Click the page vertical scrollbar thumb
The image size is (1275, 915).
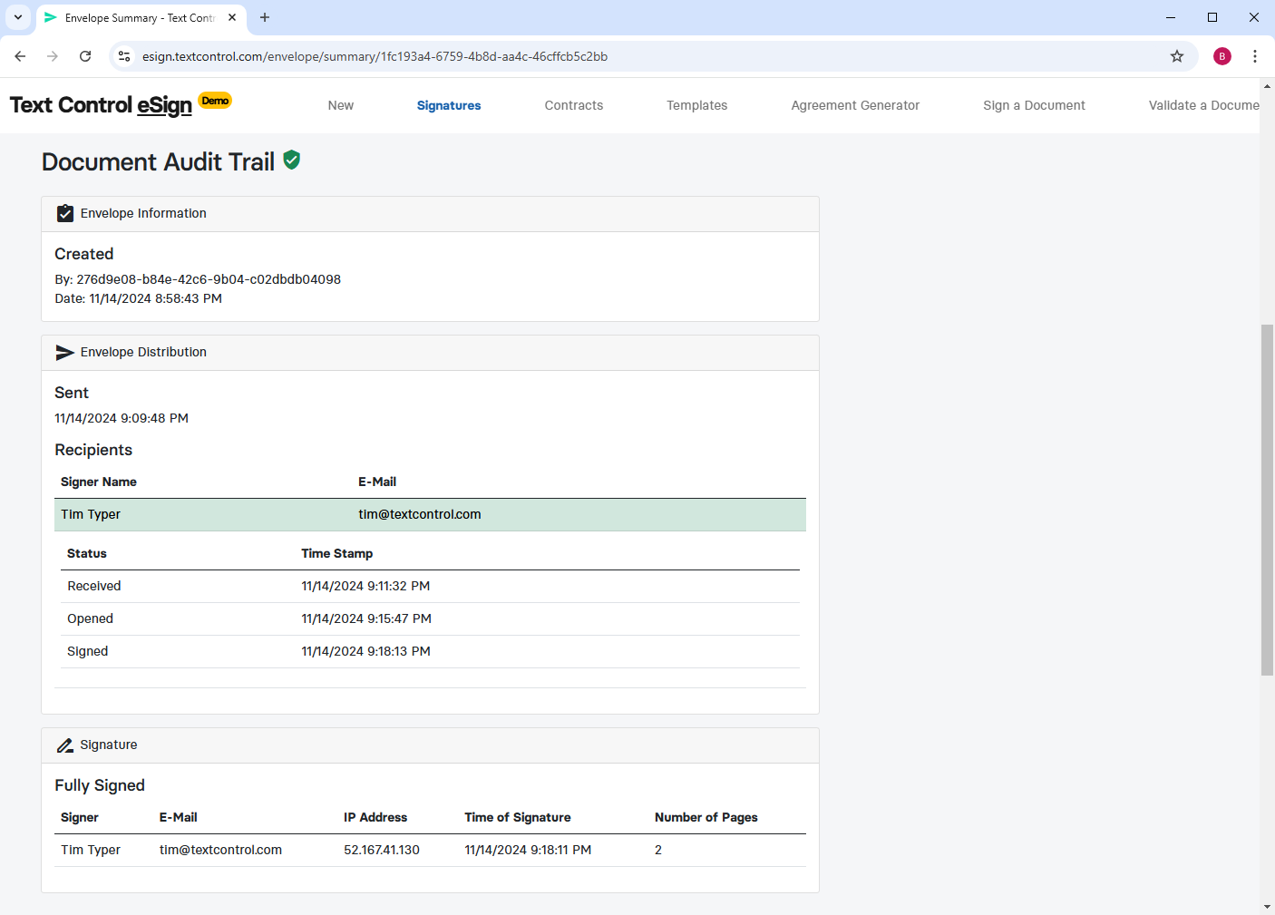pyautogui.click(x=1267, y=500)
